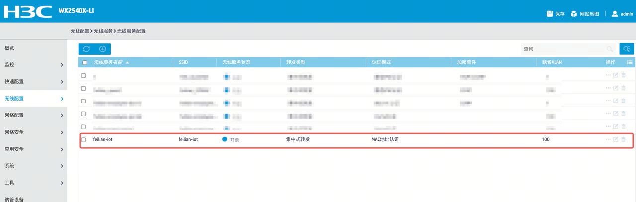Expand the 应用安全 menu chevron
This screenshot has width=636, height=202.
click(62, 149)
